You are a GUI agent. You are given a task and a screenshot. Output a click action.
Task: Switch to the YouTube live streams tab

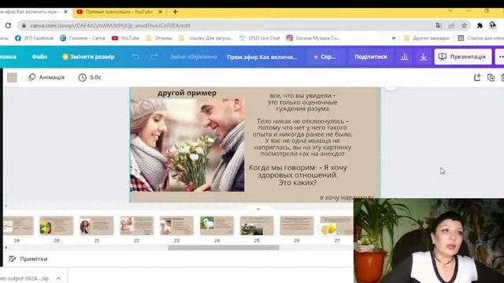coord(119,12)
